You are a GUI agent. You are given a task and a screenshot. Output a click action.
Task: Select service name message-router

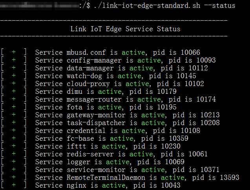coord(94,99)
